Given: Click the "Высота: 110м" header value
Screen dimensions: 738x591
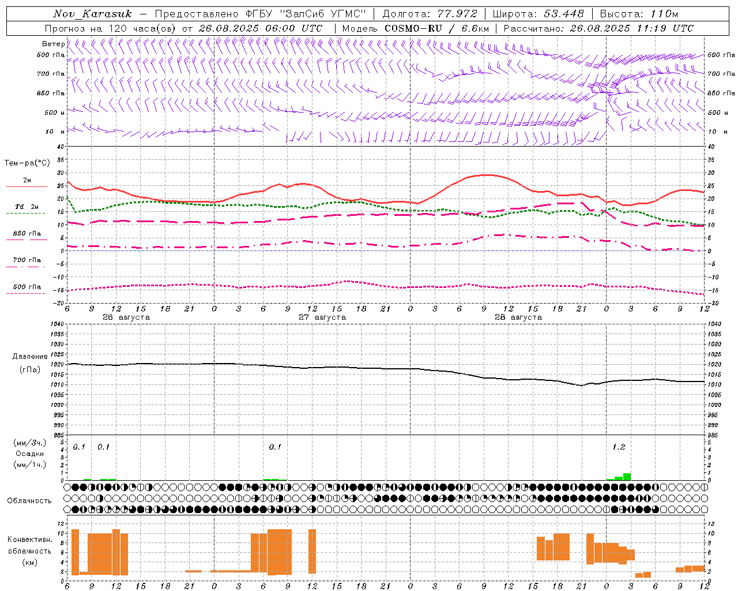Looking at the screenshot, I should point(639,14).
